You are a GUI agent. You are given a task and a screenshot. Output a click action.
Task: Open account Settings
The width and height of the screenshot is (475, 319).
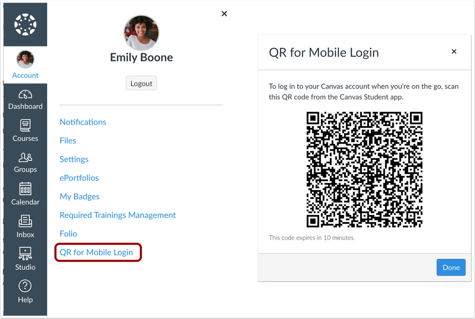click(74, 159)
